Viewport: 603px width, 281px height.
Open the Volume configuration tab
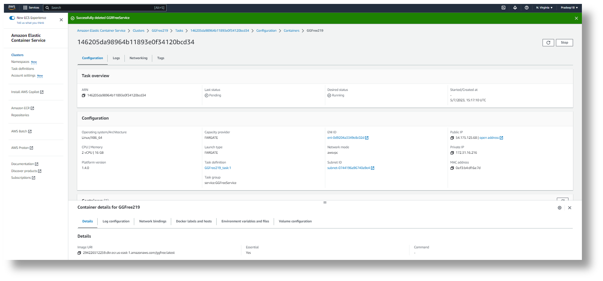[295, 221]
